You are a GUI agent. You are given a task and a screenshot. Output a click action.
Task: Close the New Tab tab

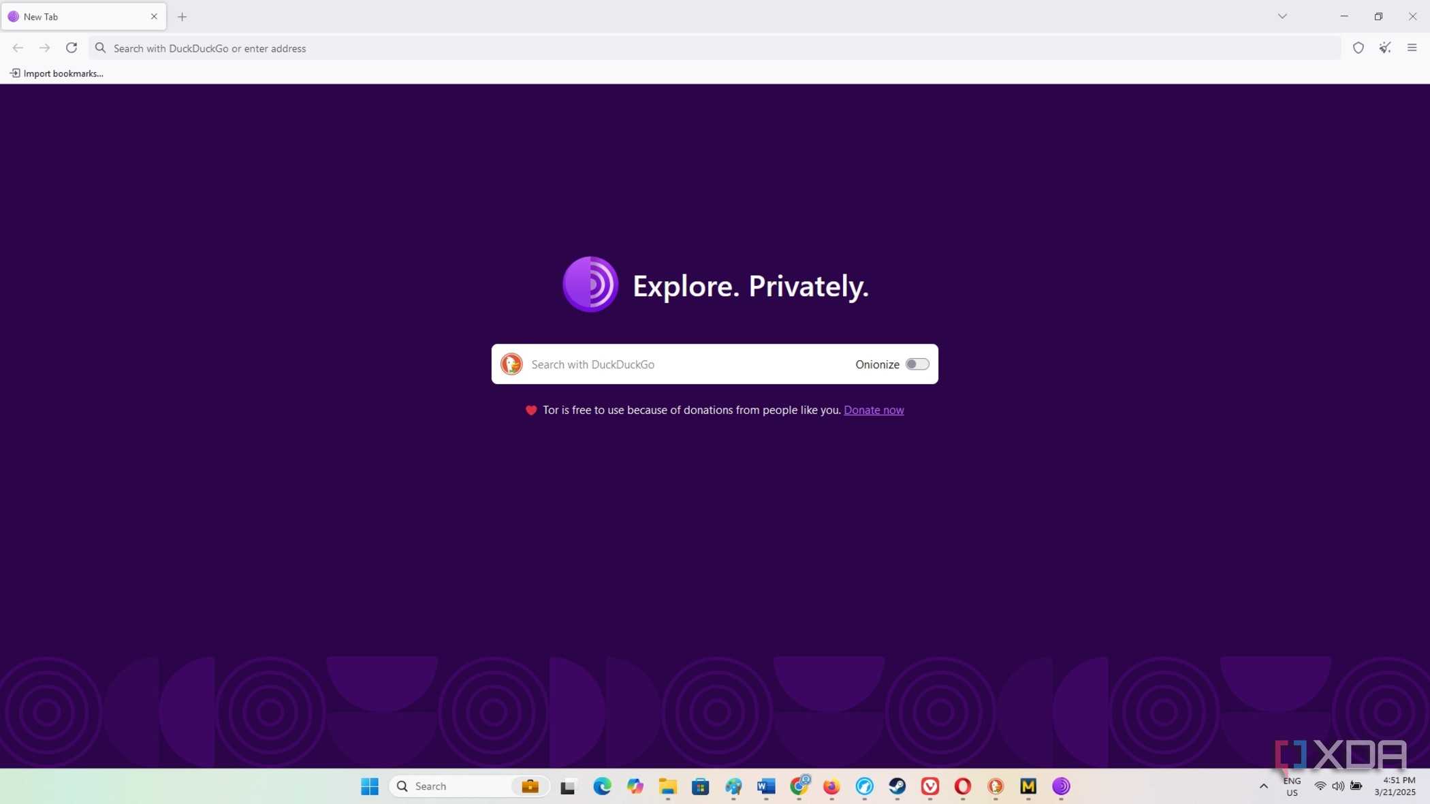coord(154,16)
